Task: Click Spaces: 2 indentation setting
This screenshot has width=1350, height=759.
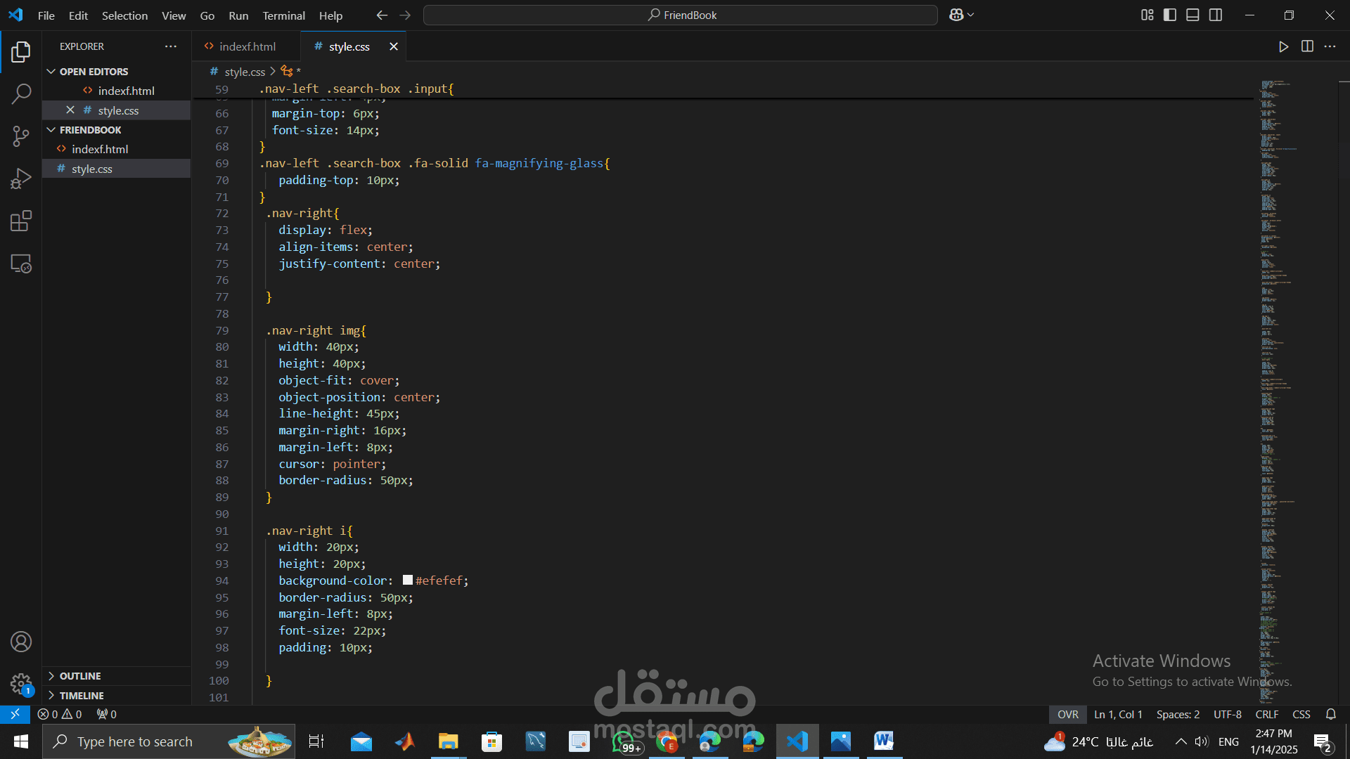Action: [x=1178, y=714]
